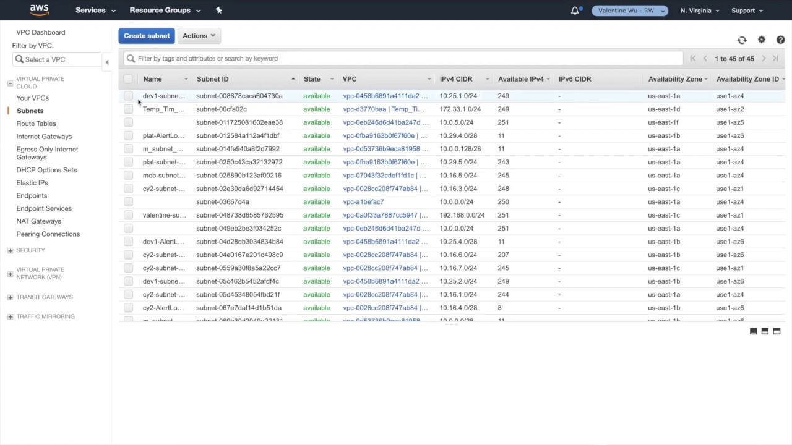Select checkbox for subnet-008678caca604730a

point(128,96)
